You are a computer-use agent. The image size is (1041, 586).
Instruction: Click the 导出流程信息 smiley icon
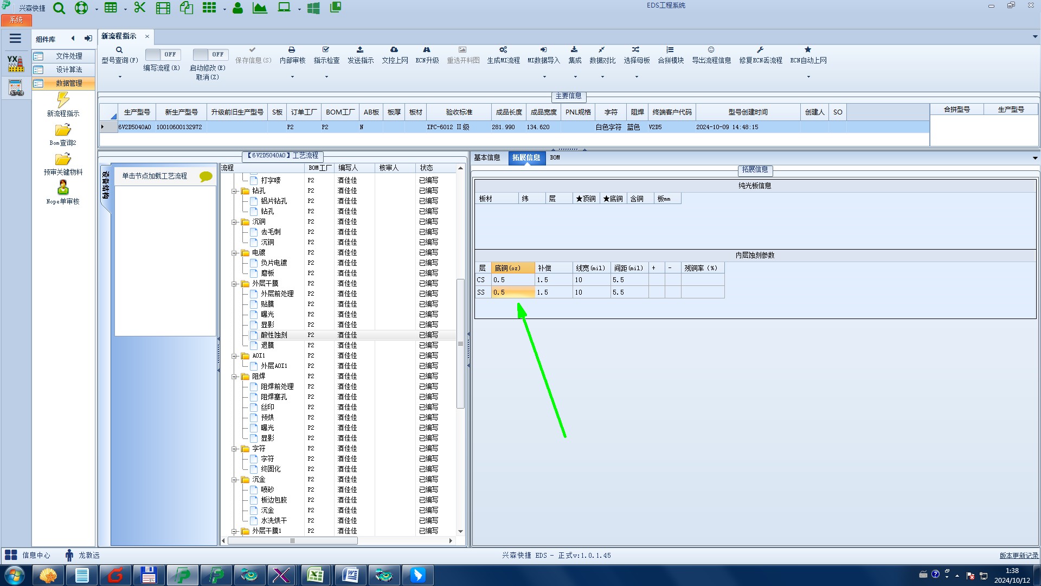(x=711, y=50)
